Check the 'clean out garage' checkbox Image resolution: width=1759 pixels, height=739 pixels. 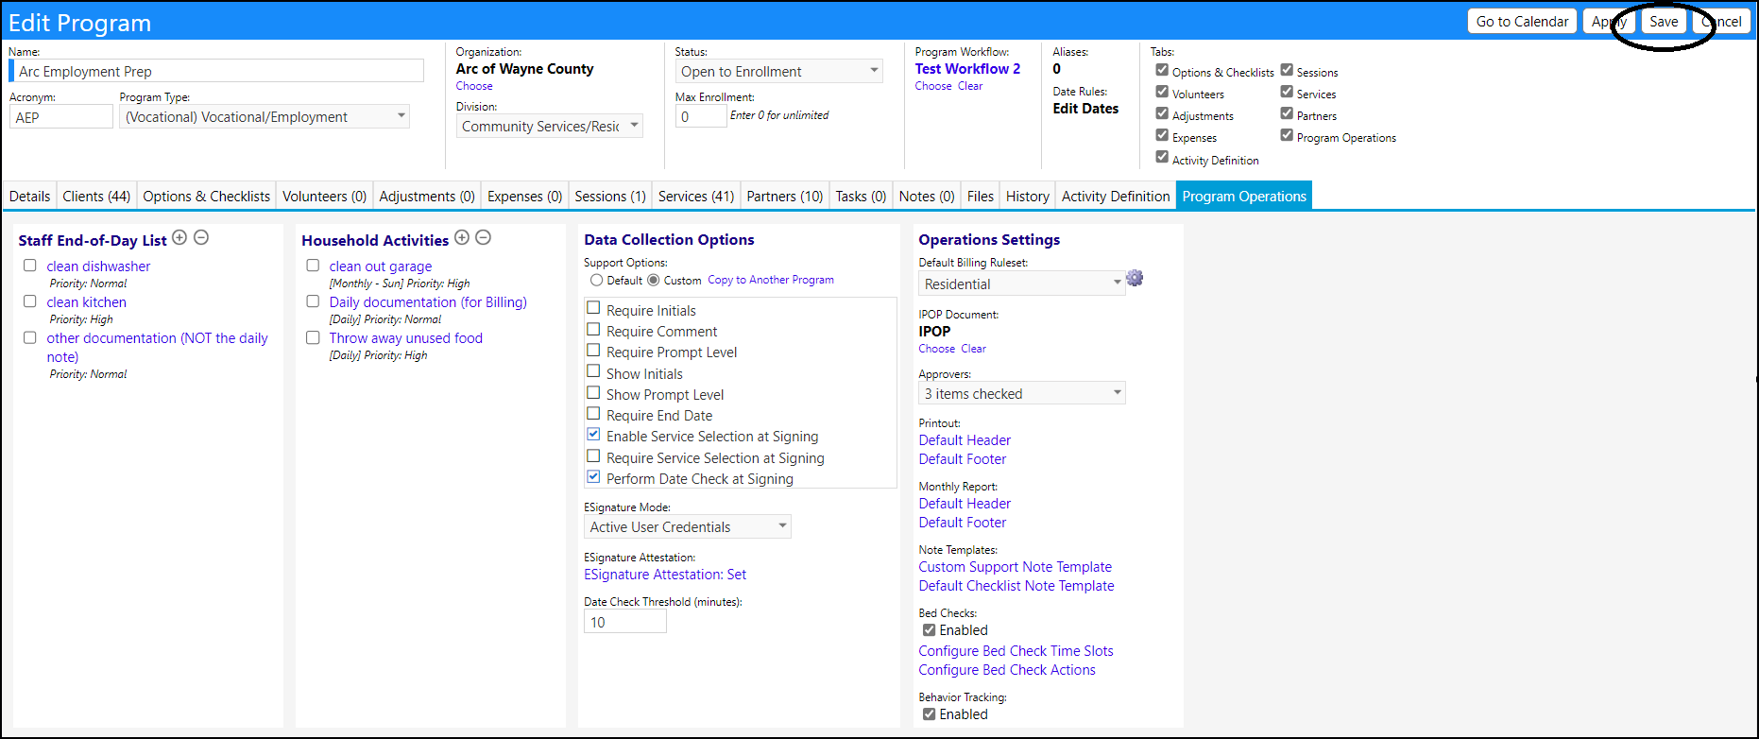tap(313, 266)
